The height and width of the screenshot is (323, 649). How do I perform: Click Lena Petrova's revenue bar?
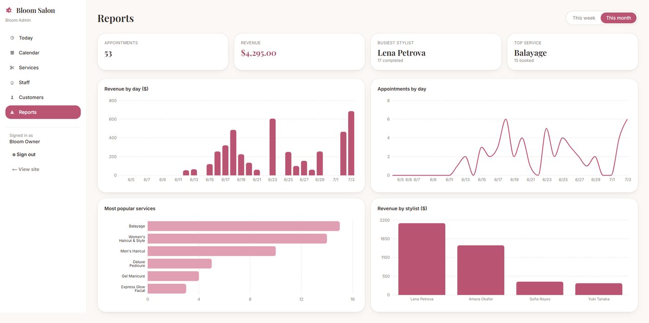(x=422, y=259)
